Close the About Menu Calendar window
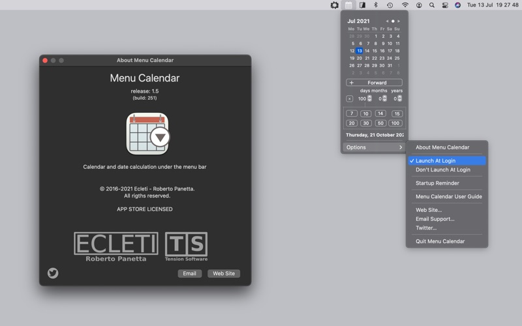The width and height of the screenshot is (522, 326). click(x=45, y=61)
